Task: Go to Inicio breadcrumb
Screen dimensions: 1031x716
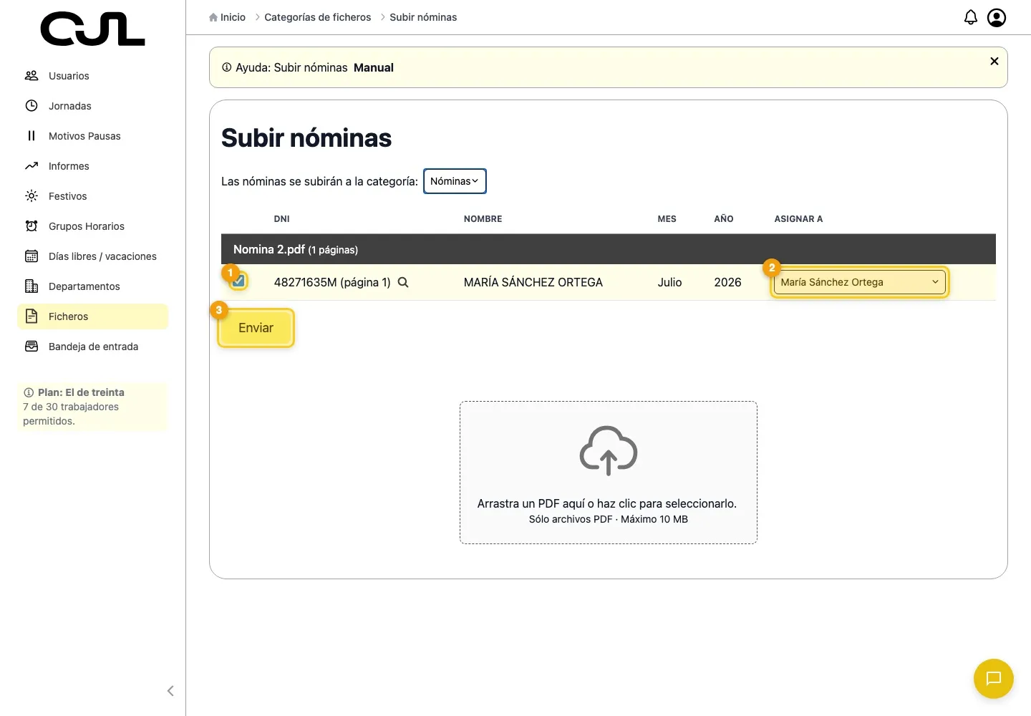Action: point(227,17)
